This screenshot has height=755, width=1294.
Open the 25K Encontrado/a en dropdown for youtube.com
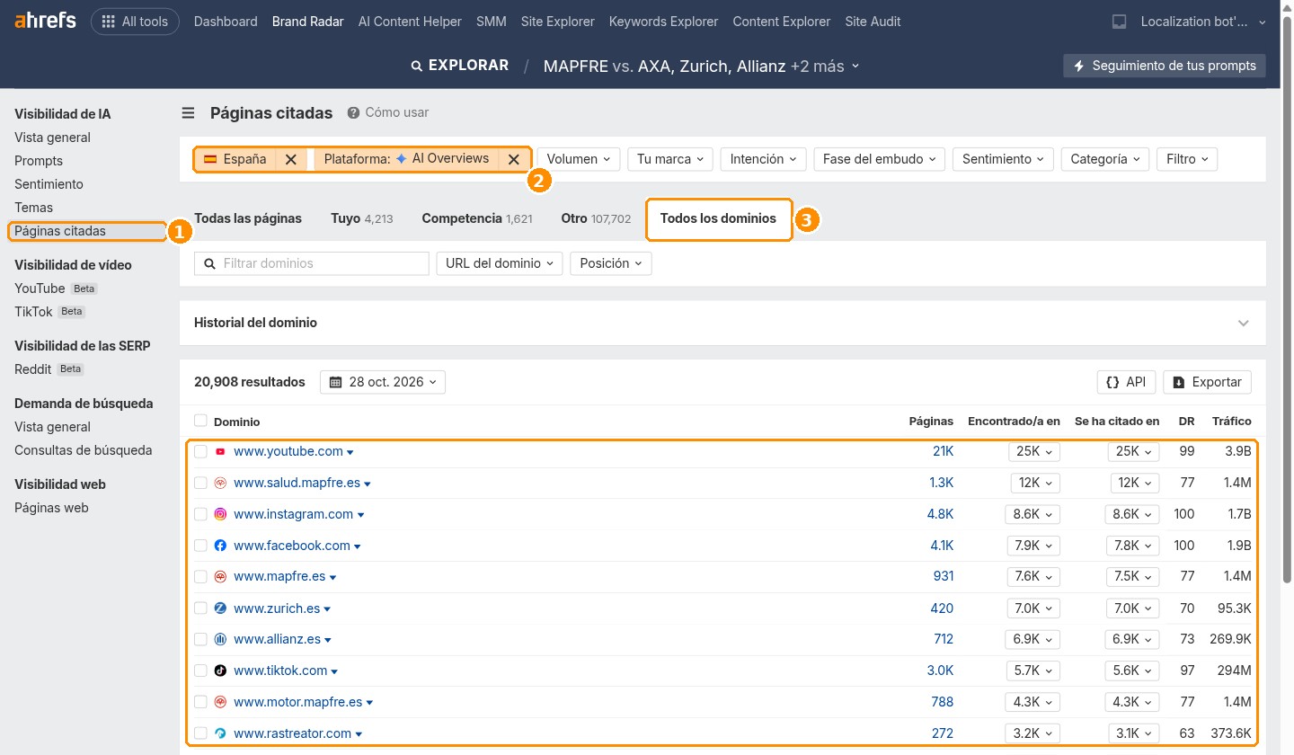pyautogui.click(x=1034, y=451)
